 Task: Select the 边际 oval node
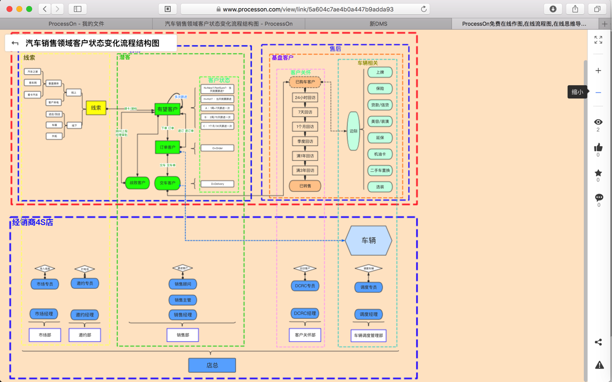354,131
